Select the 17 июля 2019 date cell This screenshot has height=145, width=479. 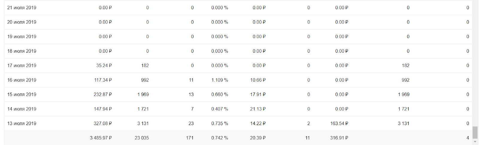point(22,66)
